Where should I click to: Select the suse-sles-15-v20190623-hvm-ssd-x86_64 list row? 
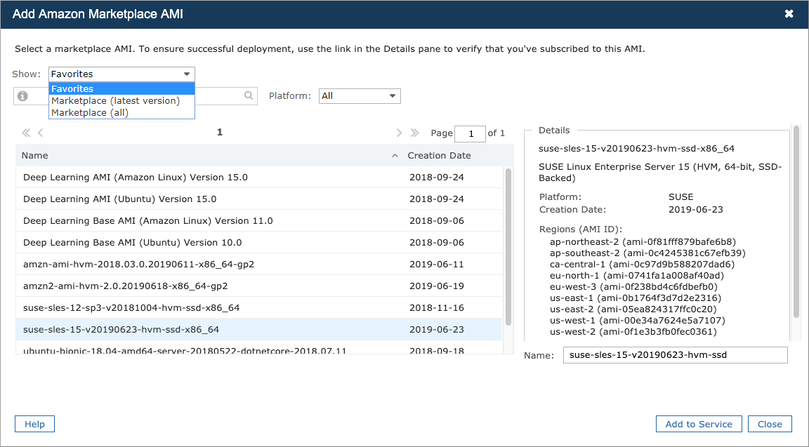click(x=259, y=329)
